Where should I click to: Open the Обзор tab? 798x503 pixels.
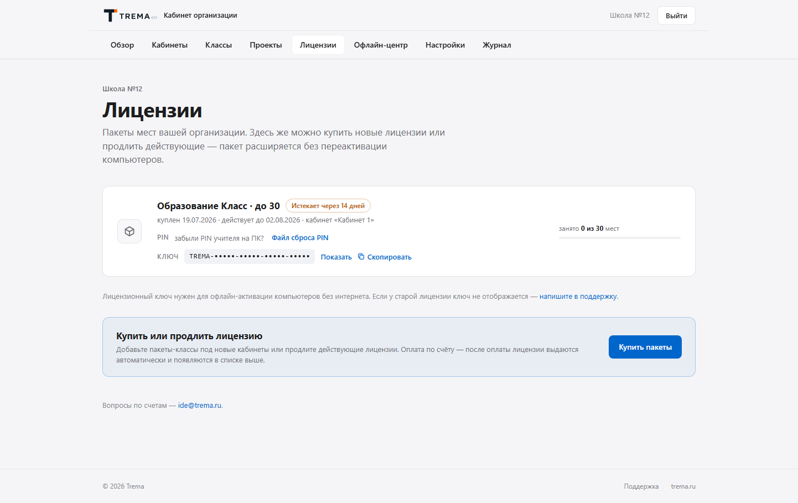pos(122,45)
